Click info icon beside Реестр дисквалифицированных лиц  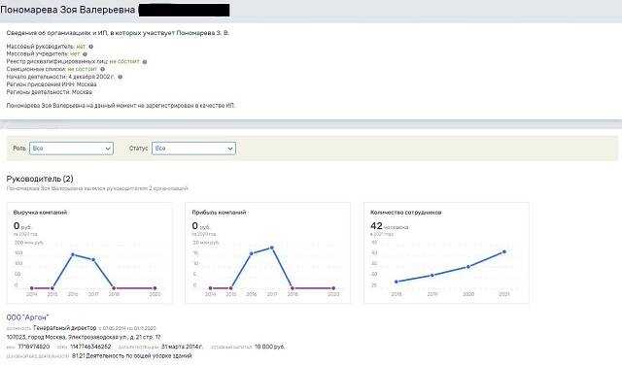[145, 62]
